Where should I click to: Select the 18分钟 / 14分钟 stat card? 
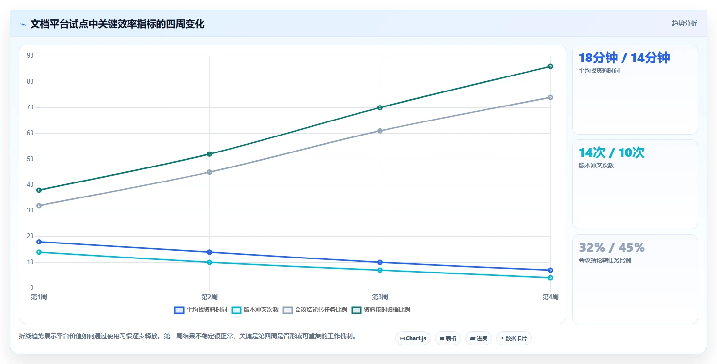[635, 90]
